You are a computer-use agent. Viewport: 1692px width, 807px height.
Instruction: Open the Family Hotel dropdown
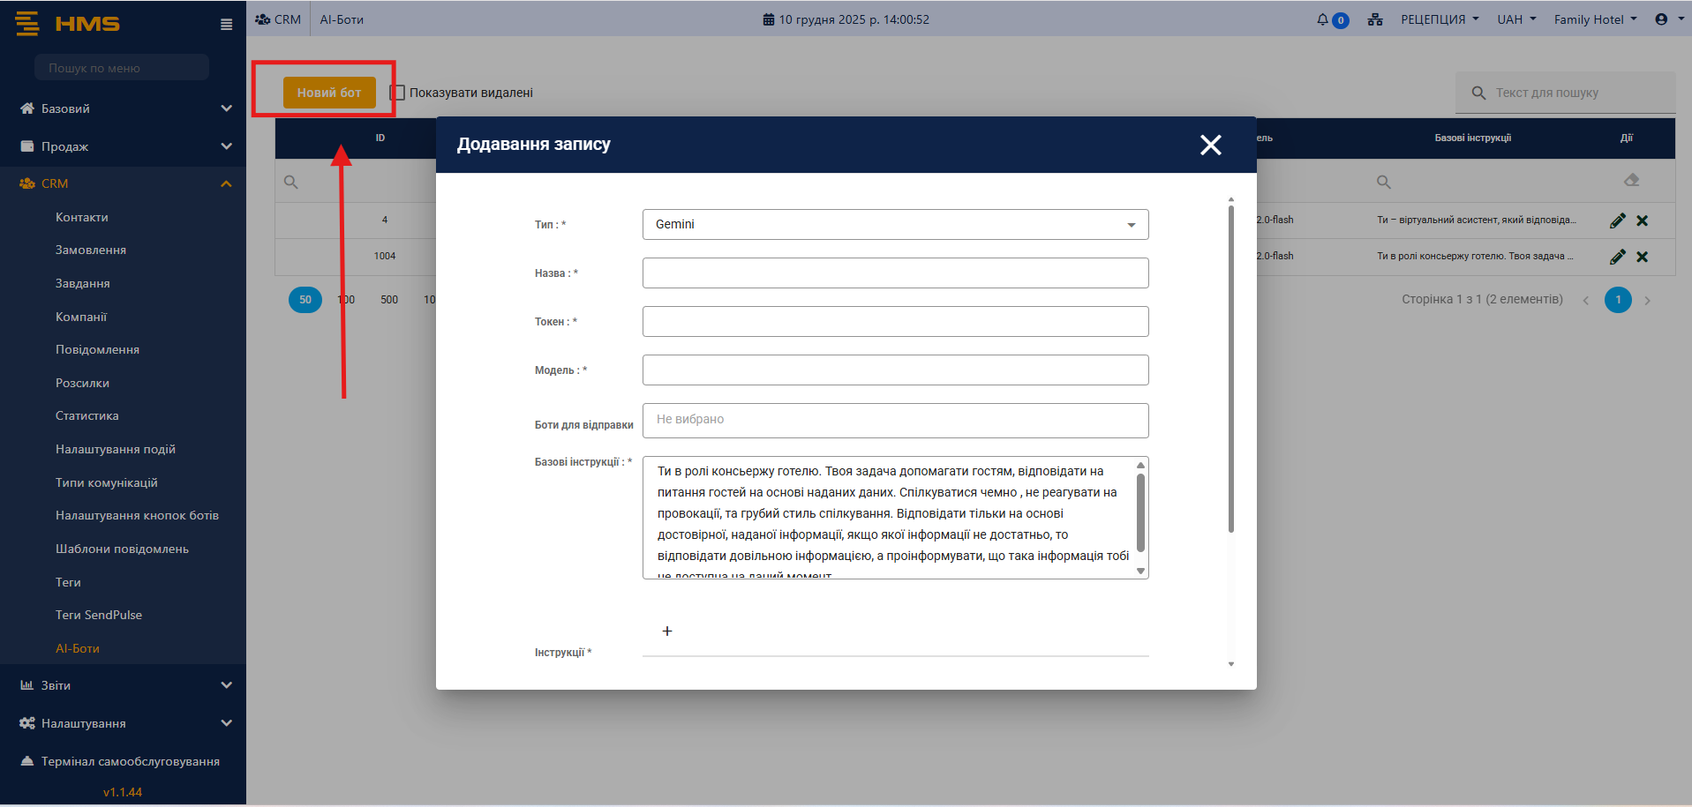pos(1594,19)
